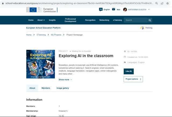This screenshot has height=117, width=172.
Task: Open the Networking menu item
Action: coord(104,20)
